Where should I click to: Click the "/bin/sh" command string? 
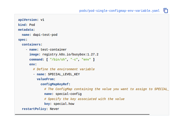click(x=58, y=59)
